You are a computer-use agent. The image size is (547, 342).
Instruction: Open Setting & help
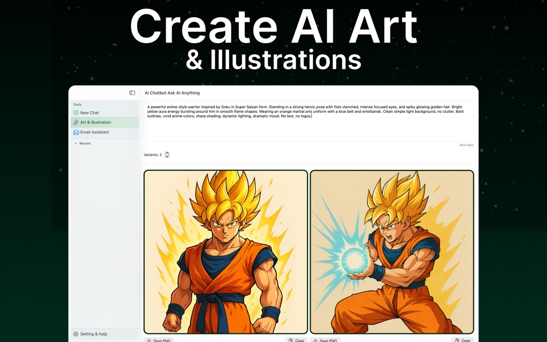click(x=105, y=334)
